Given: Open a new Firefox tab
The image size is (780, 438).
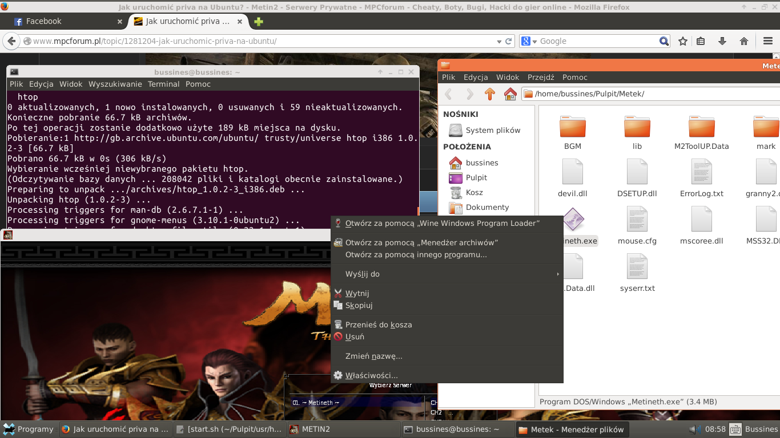Looking at the screenshot, I should [259, 22].
